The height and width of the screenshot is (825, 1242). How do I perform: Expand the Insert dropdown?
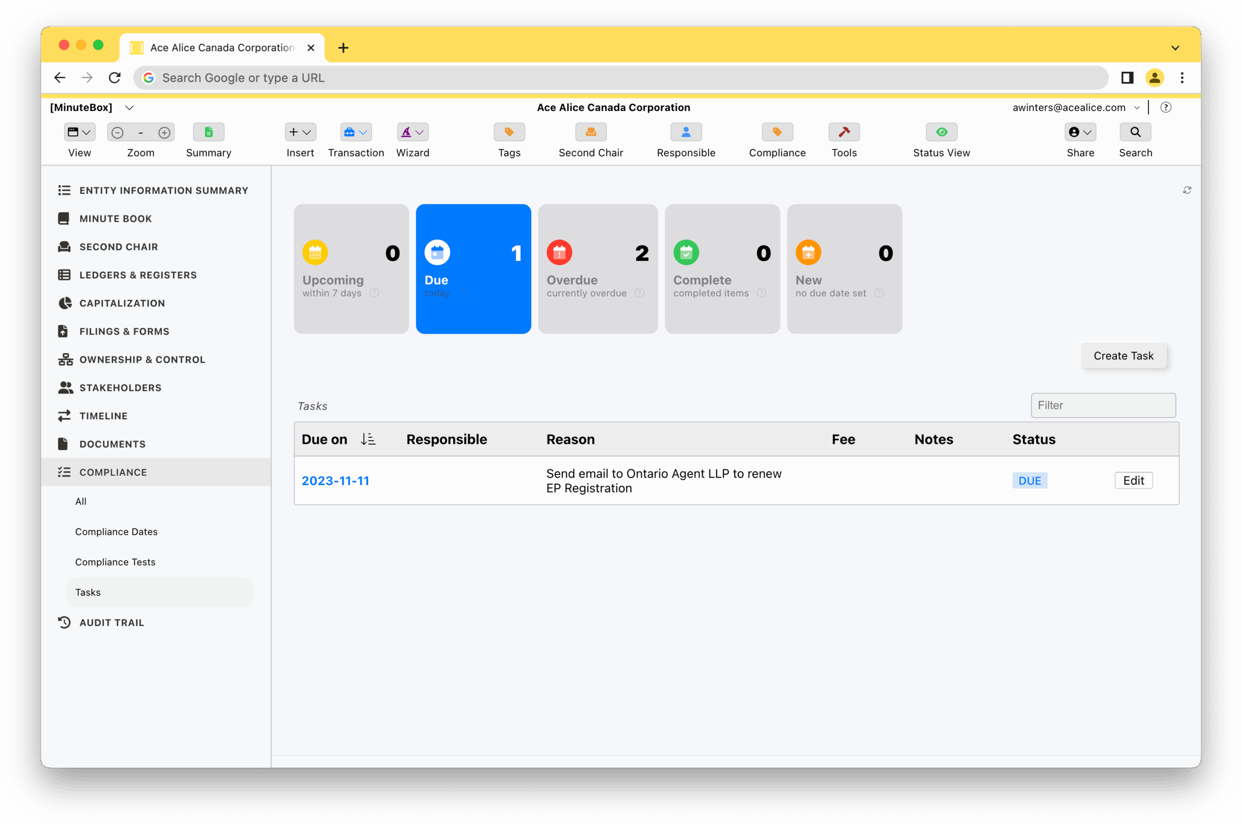point(300,132)
